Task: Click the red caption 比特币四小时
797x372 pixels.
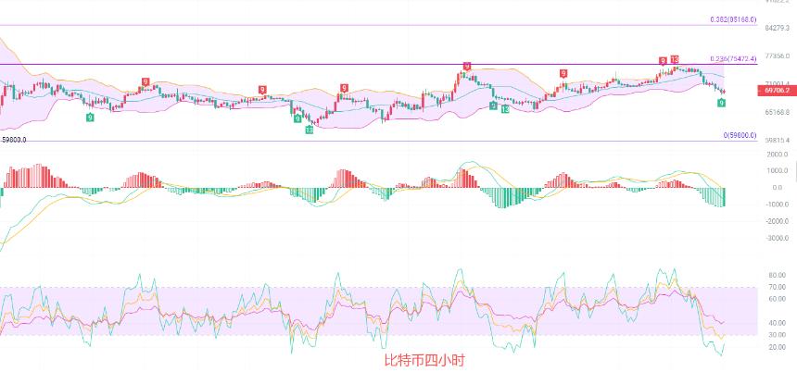Action: pyautogui.click(x=424, y=361)
